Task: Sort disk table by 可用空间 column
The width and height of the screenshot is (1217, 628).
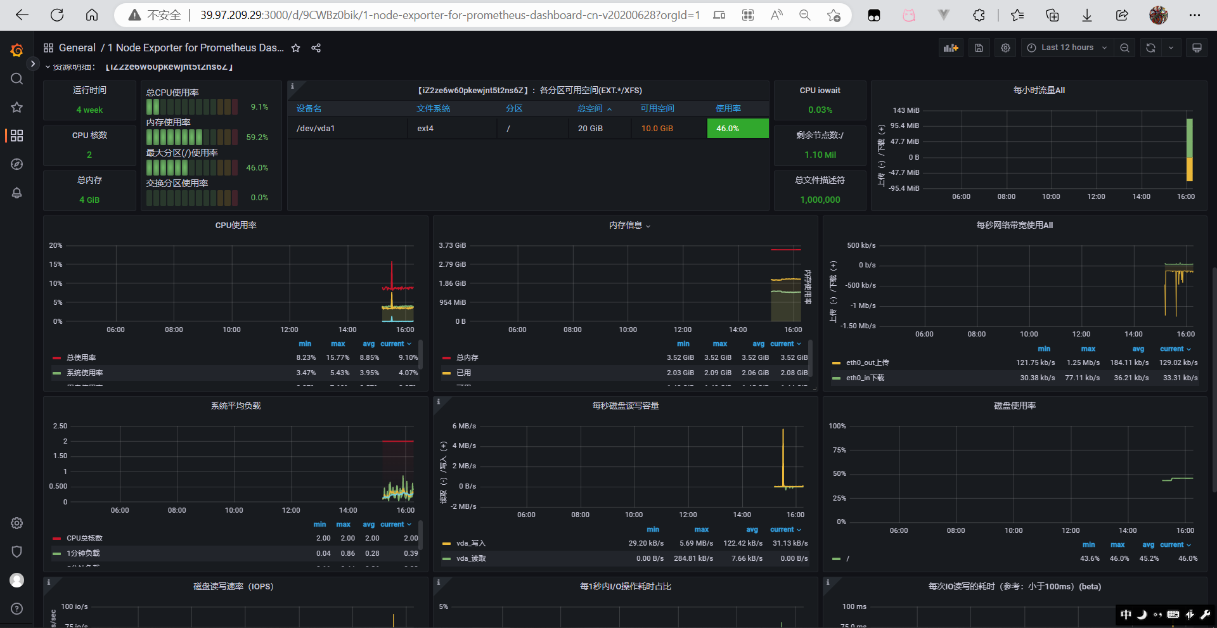Action: point(657,109)
